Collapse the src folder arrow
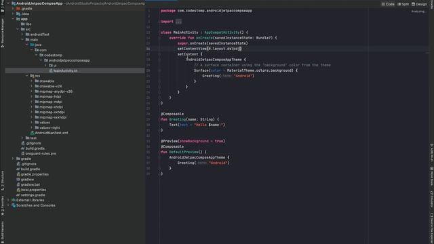The height and width of the screenshot is (244, 434). pos(18,29)
